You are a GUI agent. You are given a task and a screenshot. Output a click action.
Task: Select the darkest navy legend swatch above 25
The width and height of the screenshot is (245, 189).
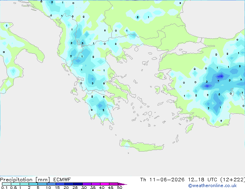78,184
